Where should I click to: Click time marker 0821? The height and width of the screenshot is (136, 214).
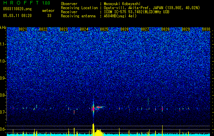click(23, 29)
